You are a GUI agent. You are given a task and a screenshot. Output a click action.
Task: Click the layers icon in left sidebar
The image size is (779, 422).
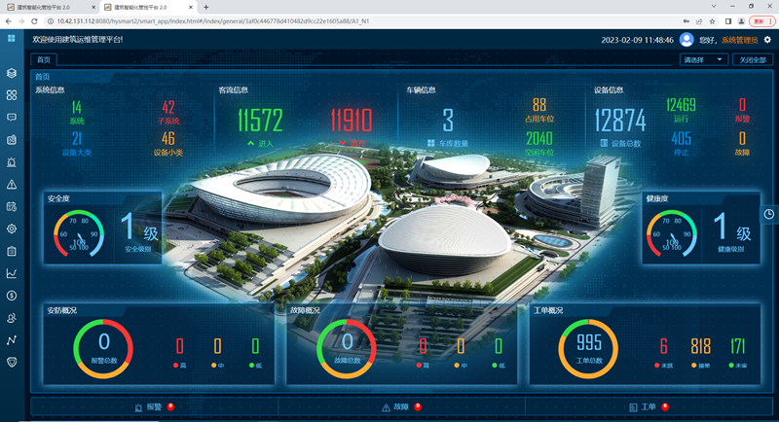[x=12, y=73]
